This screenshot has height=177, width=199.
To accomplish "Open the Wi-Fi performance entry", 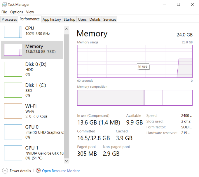I will [x=32, y=111].
